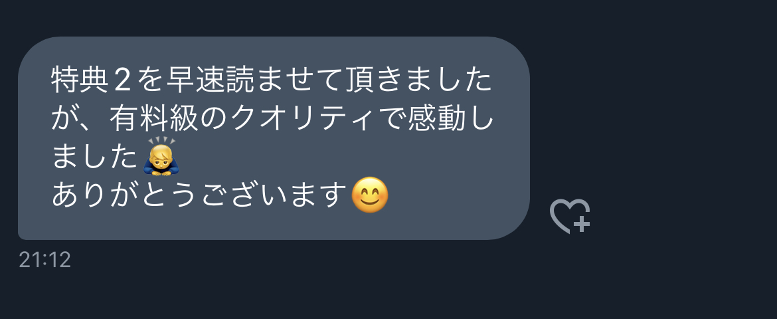The width and height of the screenshot is (777, 319).
Task: Click が、 at start of second line
Action: [x=78, y=120]
